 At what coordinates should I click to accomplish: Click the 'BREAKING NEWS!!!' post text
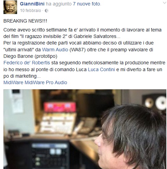pos(25,21)
